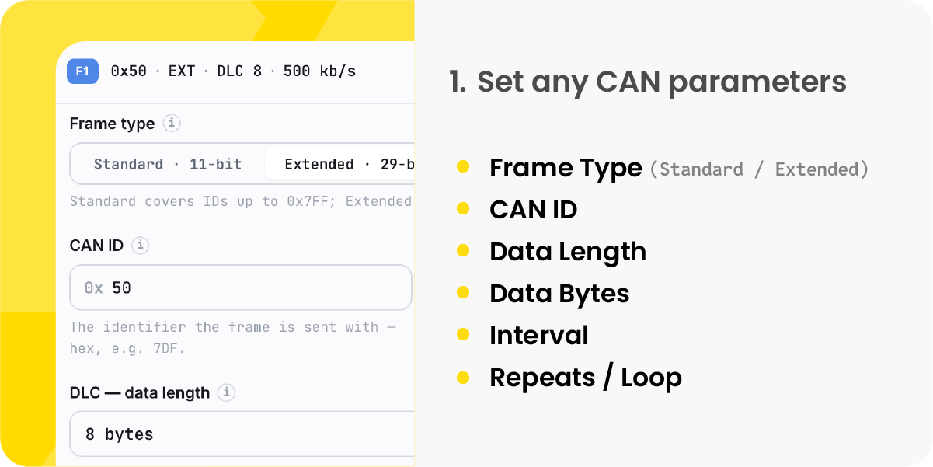Click the yellow bullet before Repeats / Loop

pos(463,378)
